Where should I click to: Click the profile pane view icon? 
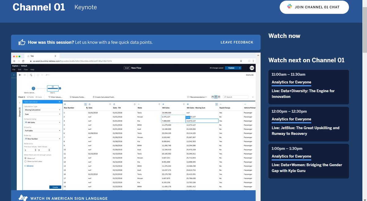point(213,97)
